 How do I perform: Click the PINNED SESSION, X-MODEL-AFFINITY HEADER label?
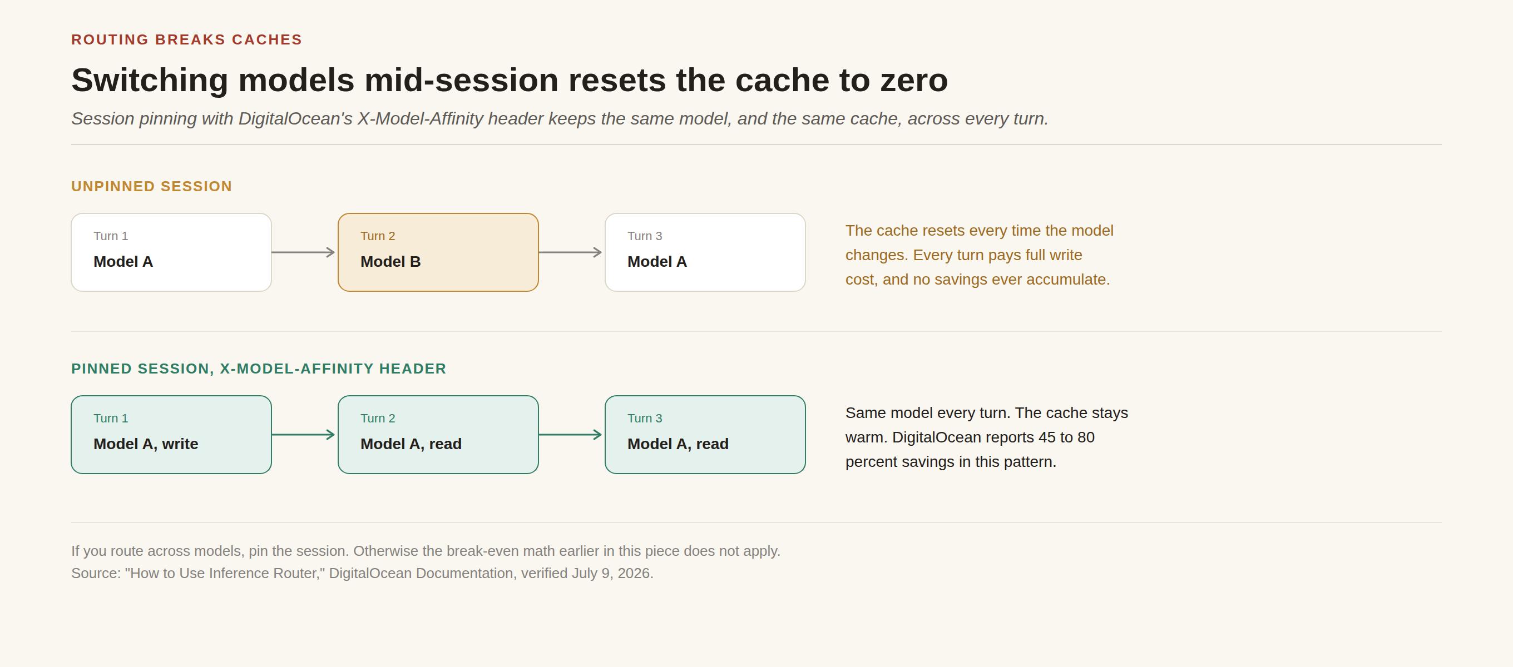259,369
